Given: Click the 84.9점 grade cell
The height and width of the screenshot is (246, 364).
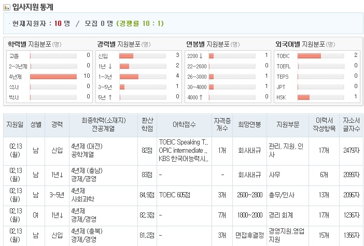Looking at the screenshot, I should tap(147, 195).
